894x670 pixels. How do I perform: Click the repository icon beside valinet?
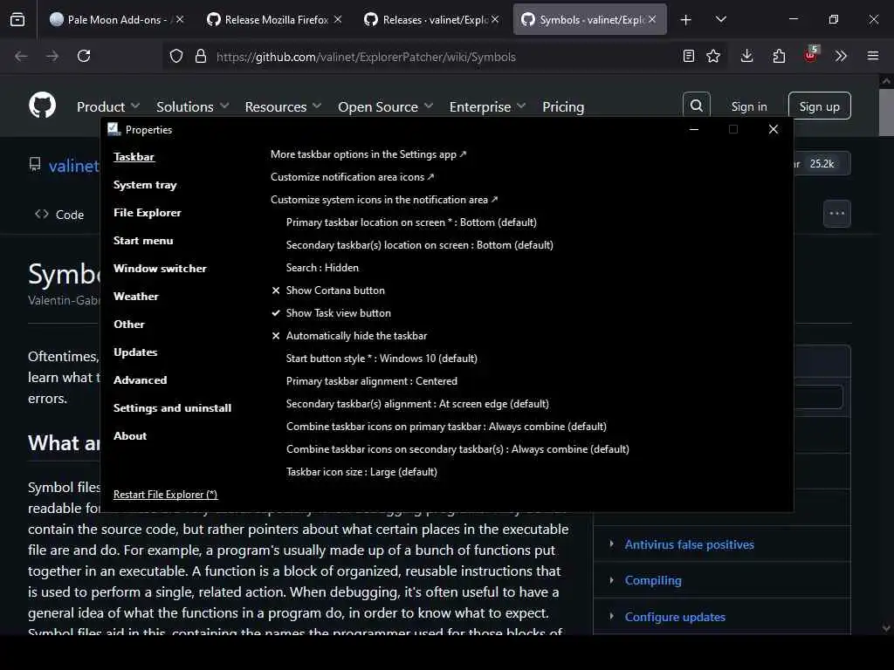[35, 165]
